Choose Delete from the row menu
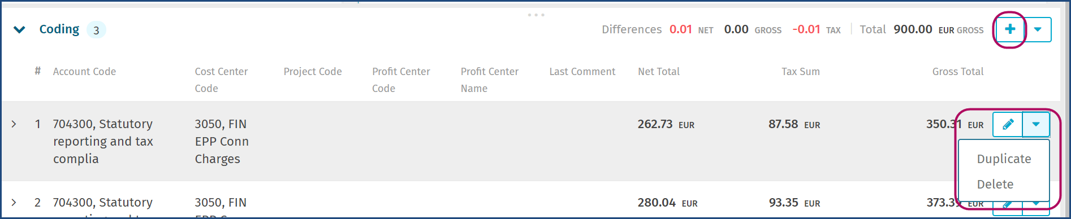Screen dimensions: 1071x219 pos(995,185)
